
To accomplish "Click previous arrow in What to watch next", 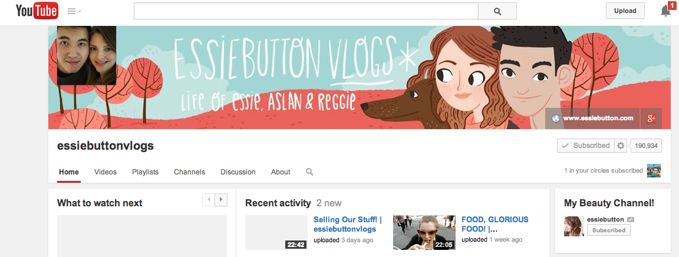I will [209, 199].
